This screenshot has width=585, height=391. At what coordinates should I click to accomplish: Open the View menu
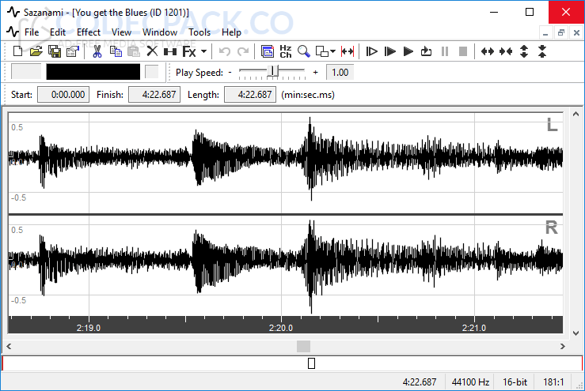[121, 32]
